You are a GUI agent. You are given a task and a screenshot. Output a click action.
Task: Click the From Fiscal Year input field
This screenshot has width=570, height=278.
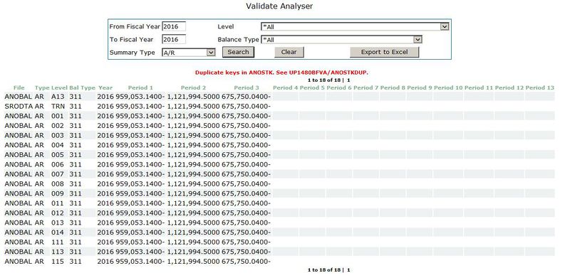(174, 26)
